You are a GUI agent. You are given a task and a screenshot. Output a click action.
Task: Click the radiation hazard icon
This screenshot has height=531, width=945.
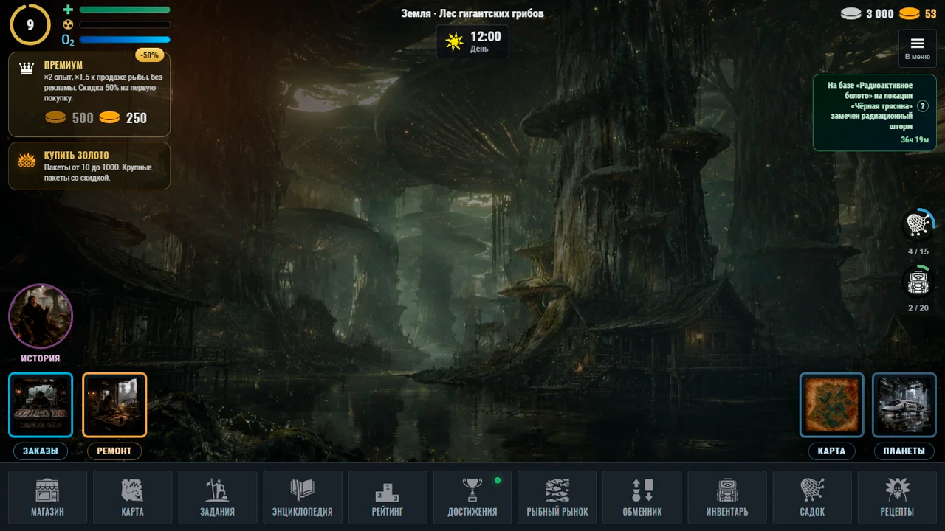click(68, 24)
